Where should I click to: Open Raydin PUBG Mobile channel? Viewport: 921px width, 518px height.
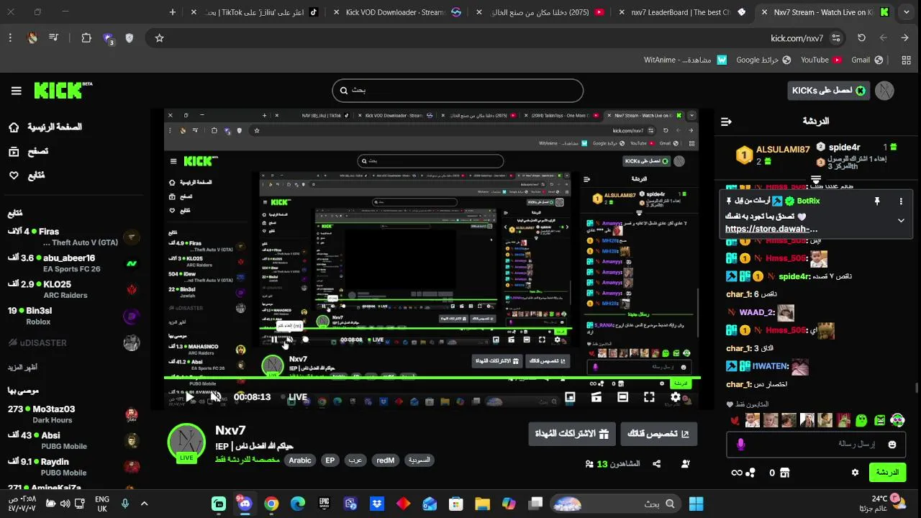pyautogui.click(x=72, y=467)
